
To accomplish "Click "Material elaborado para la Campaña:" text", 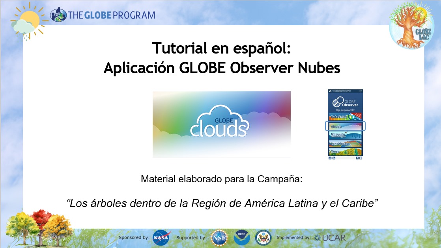I will (x=222, y=179).
